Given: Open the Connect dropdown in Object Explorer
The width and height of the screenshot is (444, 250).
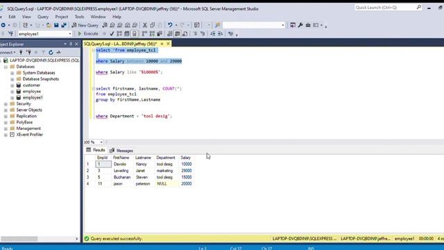Looking at the screenshot, I should pos(8,53).
